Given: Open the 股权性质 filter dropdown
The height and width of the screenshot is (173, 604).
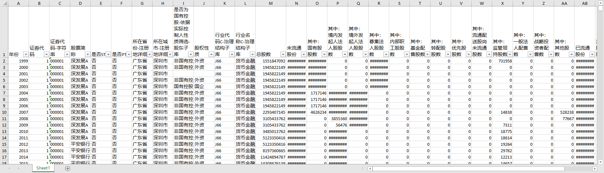Looking at the screenshot, I should [x=211, y=54].
